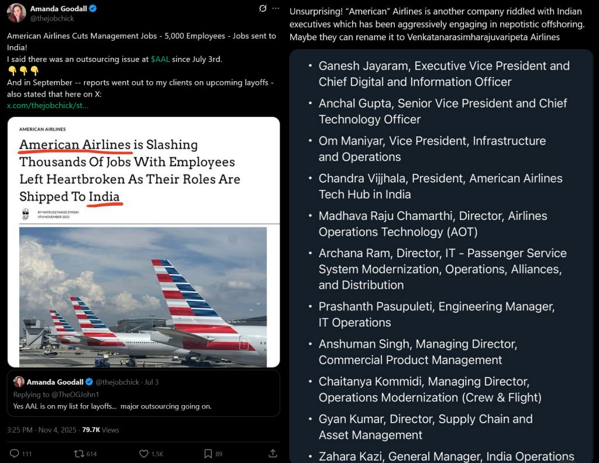Image resolution: width=599 pixels, height=463 pixels.
Task: Like the post with the heart icon
Action: (x=144, y=454)
